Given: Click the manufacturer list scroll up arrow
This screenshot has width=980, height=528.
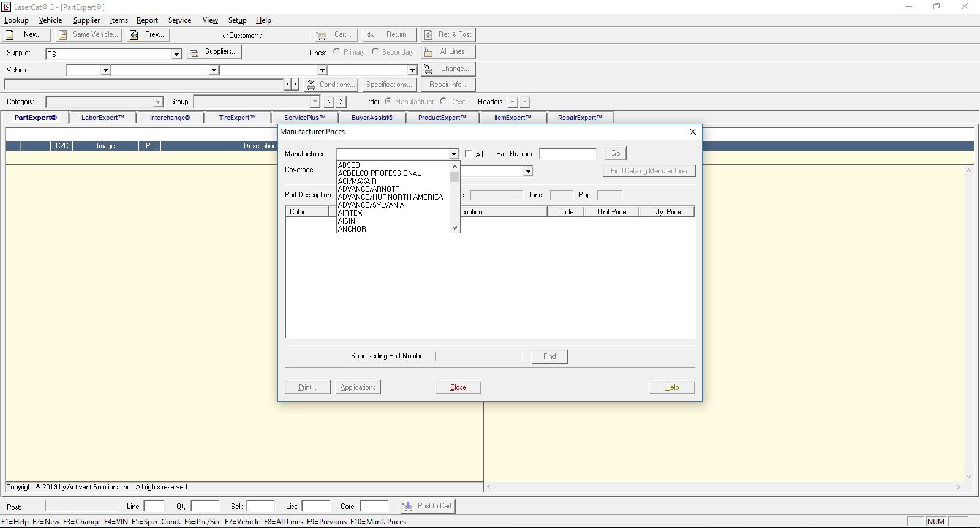Looking at the screenshot, I should point(454,167).
